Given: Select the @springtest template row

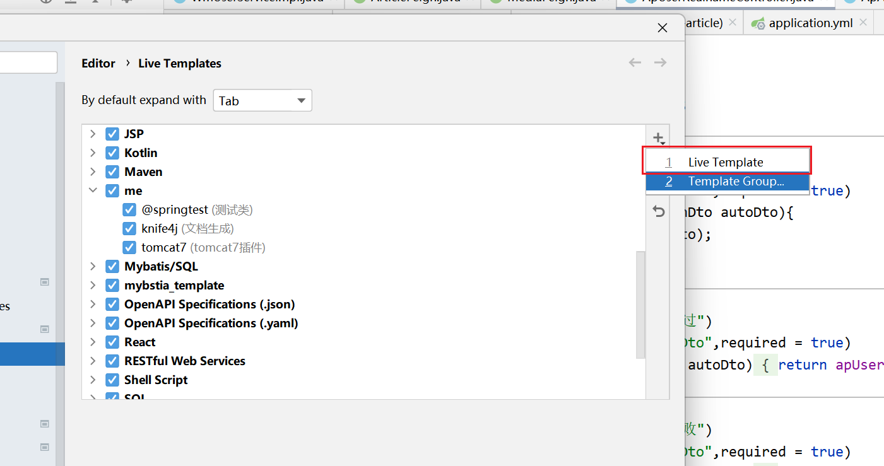Looking at the screenshot, I should click(363, 209).
